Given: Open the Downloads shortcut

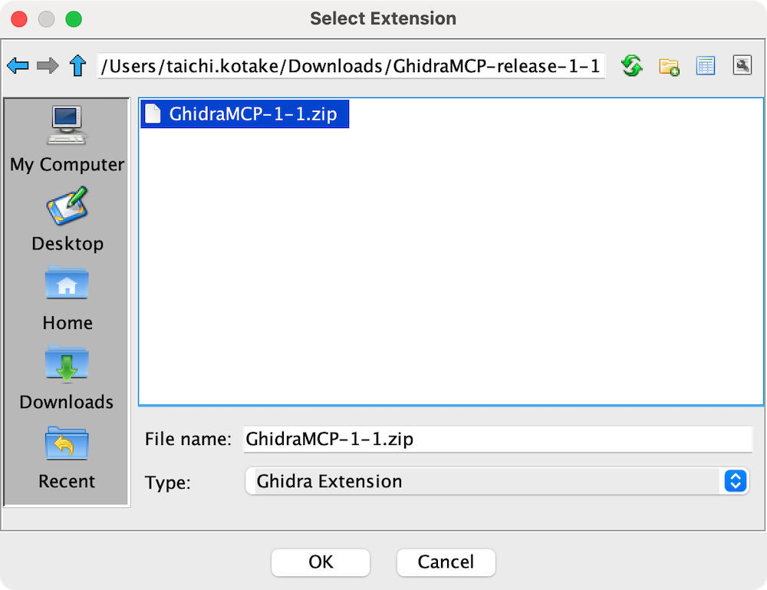Looking at the screenshot, I should pos(67,377).
